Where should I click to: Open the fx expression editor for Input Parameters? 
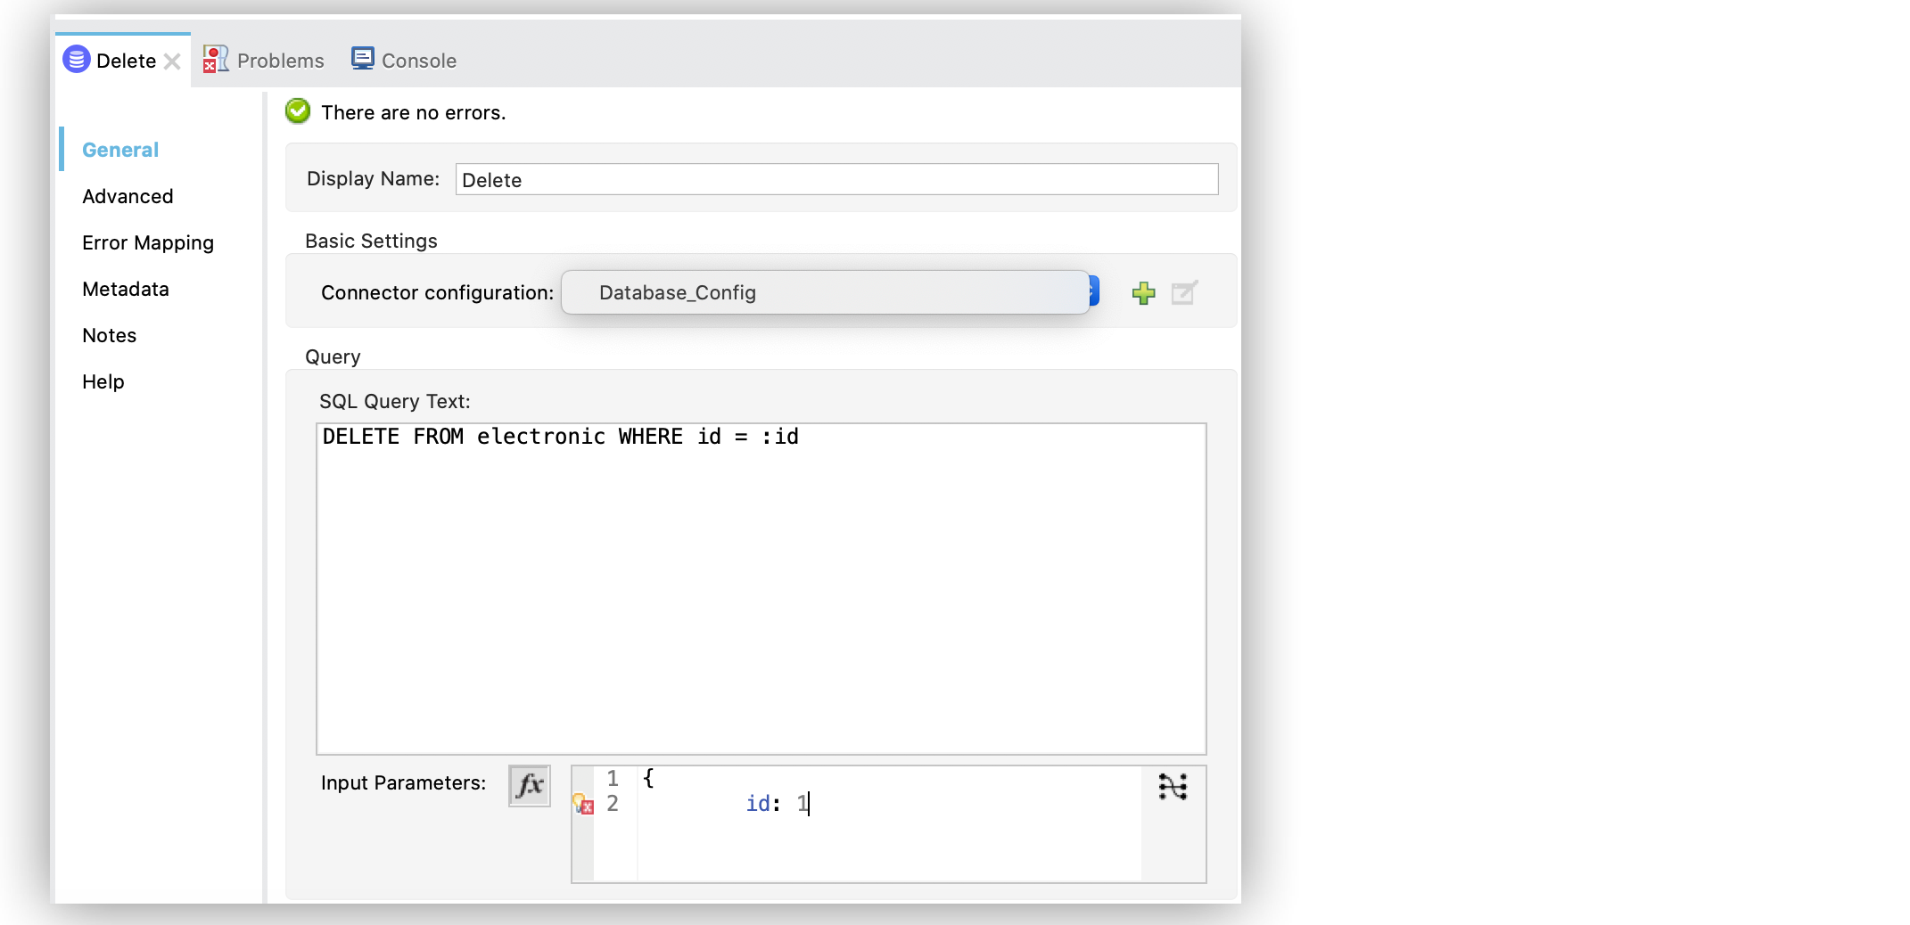tap(529, 785)
